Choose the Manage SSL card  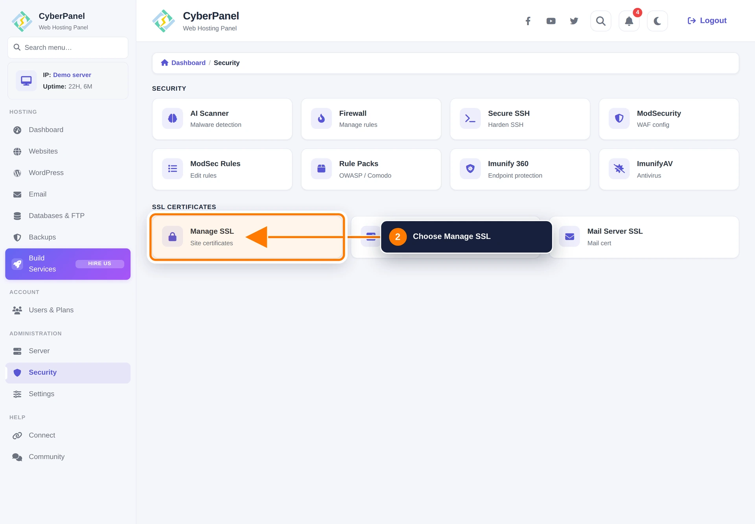(247, 237)
